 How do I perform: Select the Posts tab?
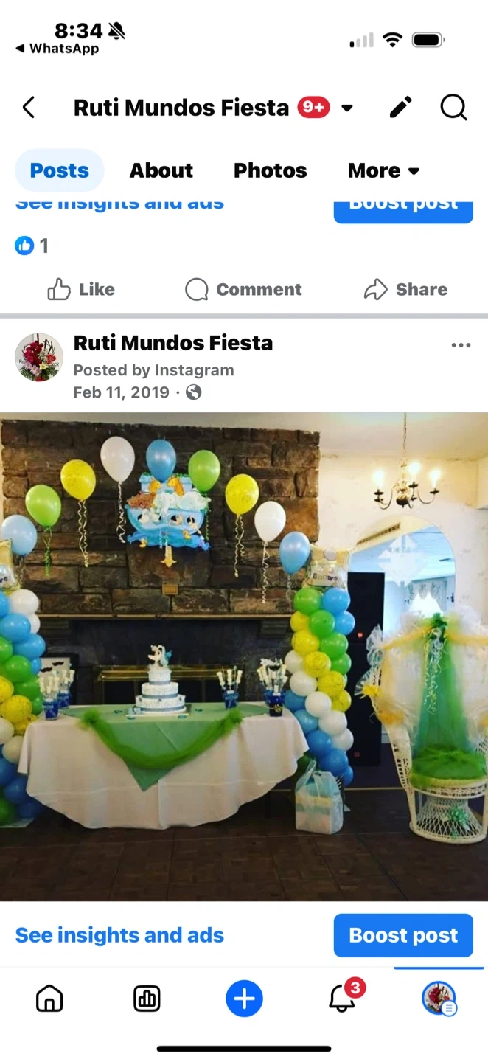60,170
